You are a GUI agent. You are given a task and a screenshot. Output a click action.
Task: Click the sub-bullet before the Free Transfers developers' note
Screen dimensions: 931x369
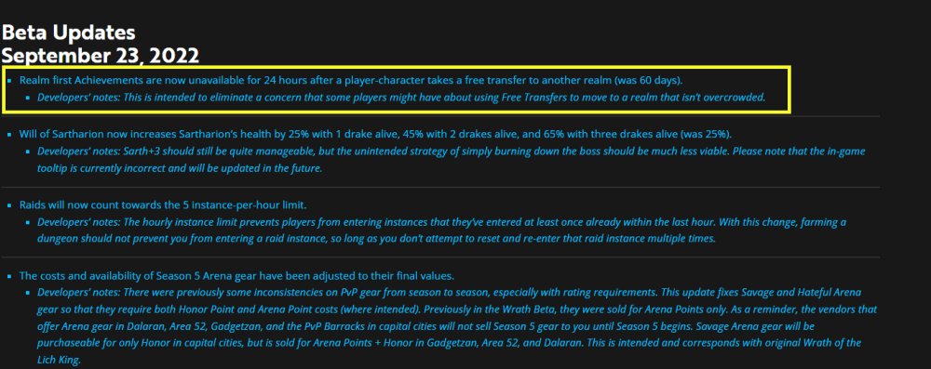[28, 98]
